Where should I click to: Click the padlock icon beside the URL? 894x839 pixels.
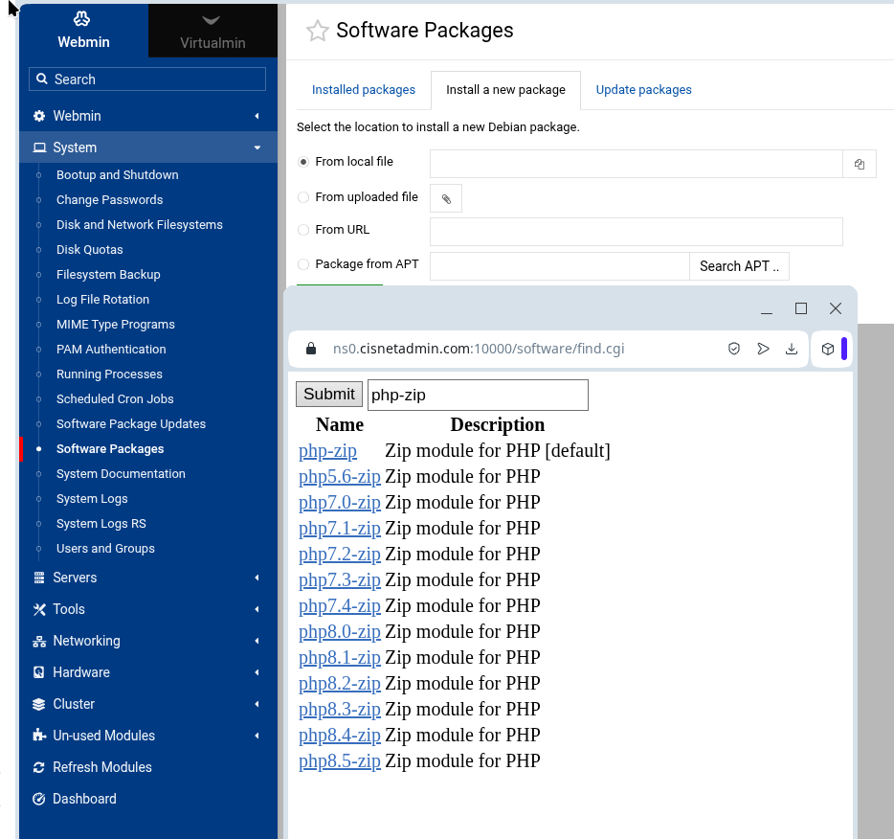point(310,349)
